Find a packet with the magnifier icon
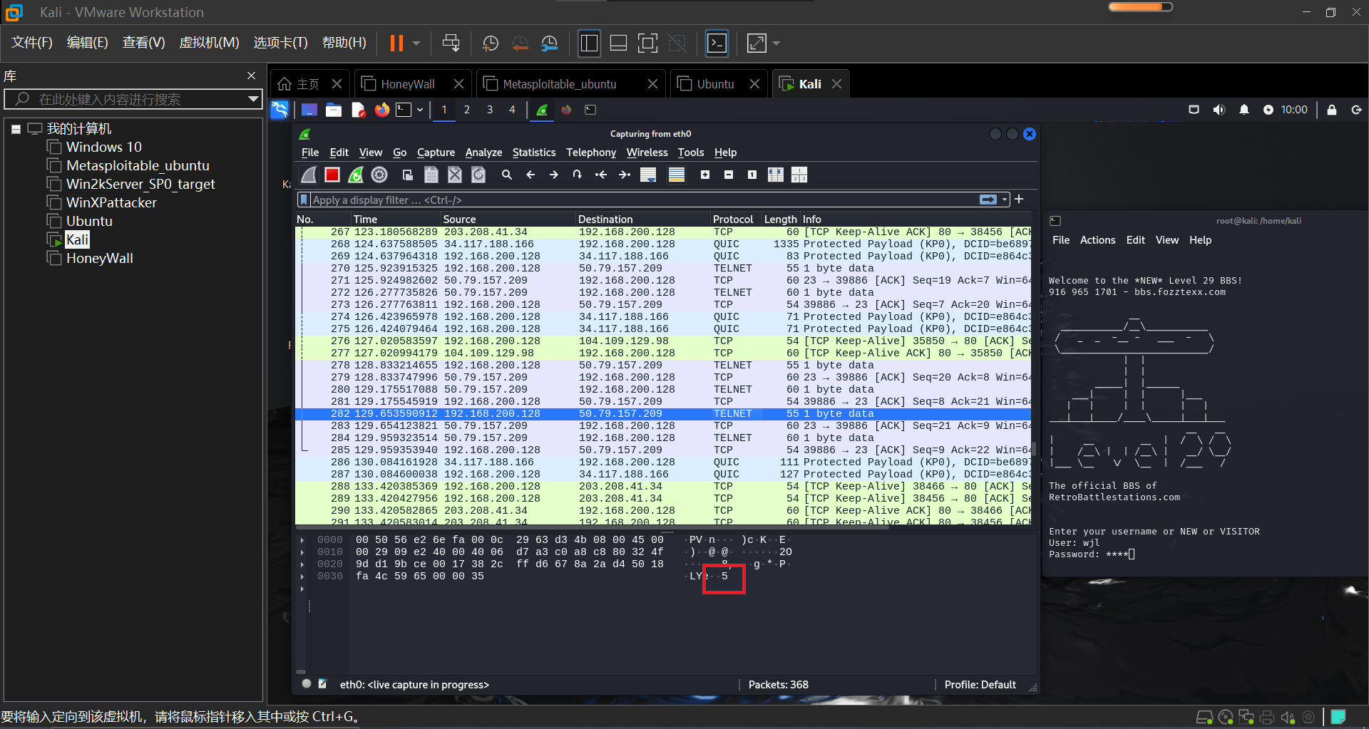 (507, 175)
